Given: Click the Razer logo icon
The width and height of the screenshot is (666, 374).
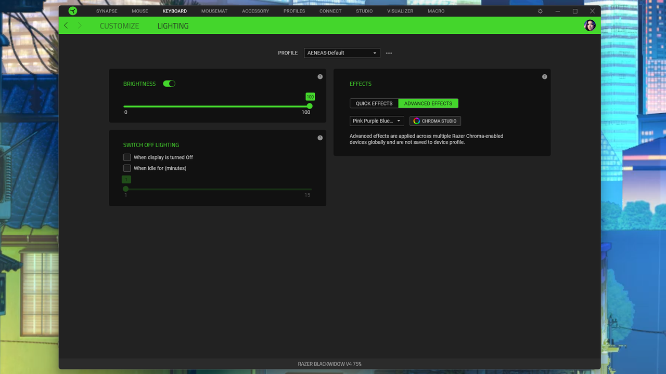Looking at the screenshot, I should 73,11.
